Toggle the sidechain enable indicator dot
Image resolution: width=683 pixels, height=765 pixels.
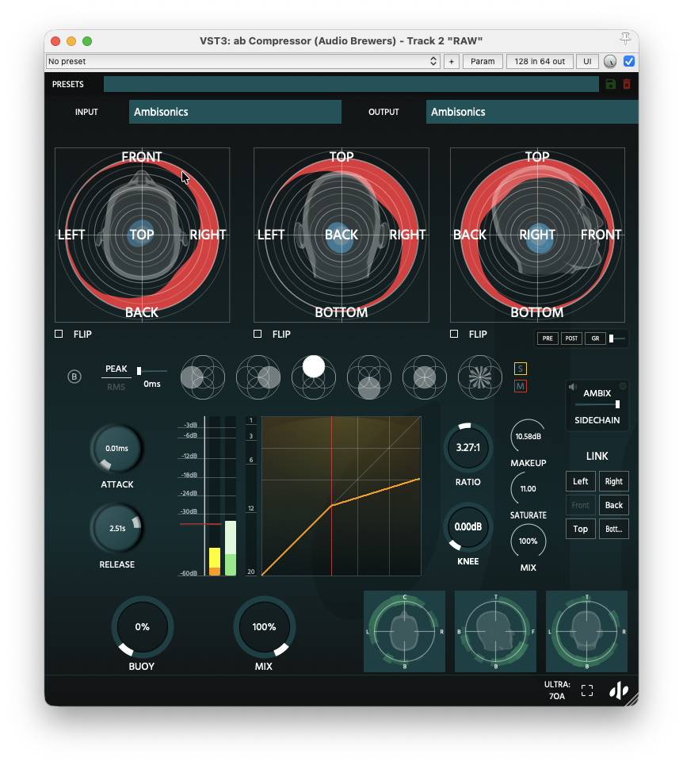click(623, 386)
